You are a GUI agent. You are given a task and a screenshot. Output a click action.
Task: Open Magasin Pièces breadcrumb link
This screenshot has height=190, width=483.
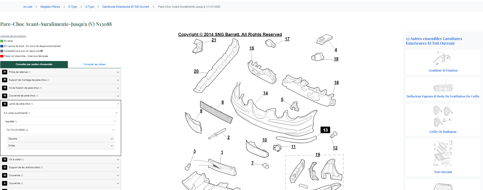pyautogui.click(x=50, y=7)
